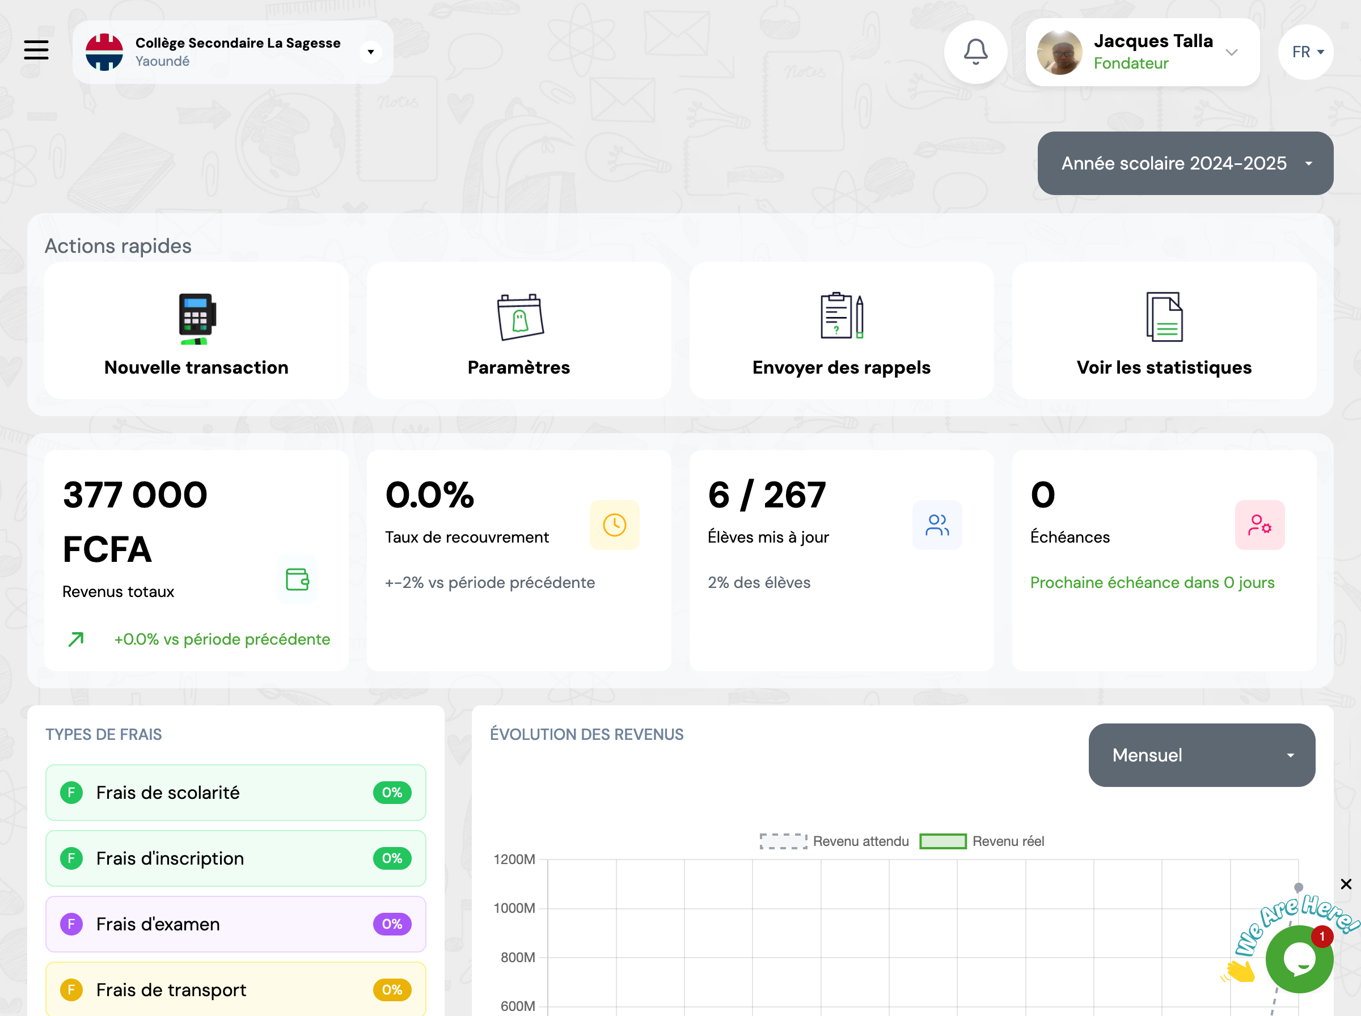
Task: Click the blue students icon on Élèves card
Action: pyautogui.click(x=936, y=524)
